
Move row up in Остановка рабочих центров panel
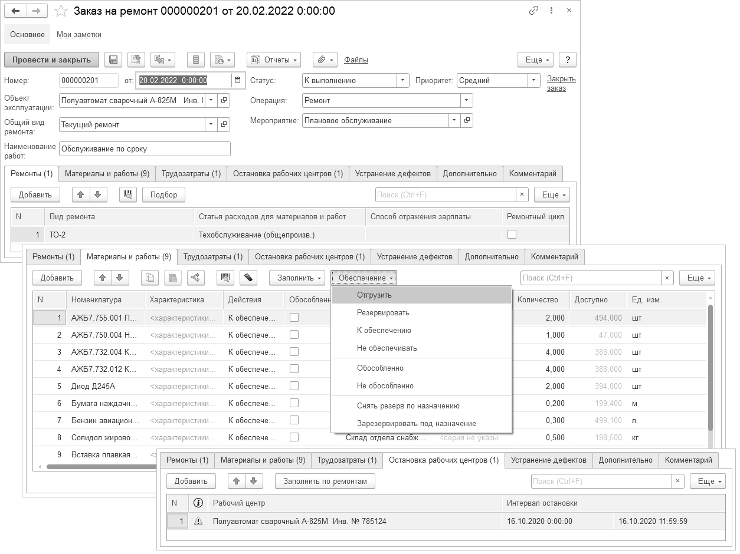tap(237, 481)
